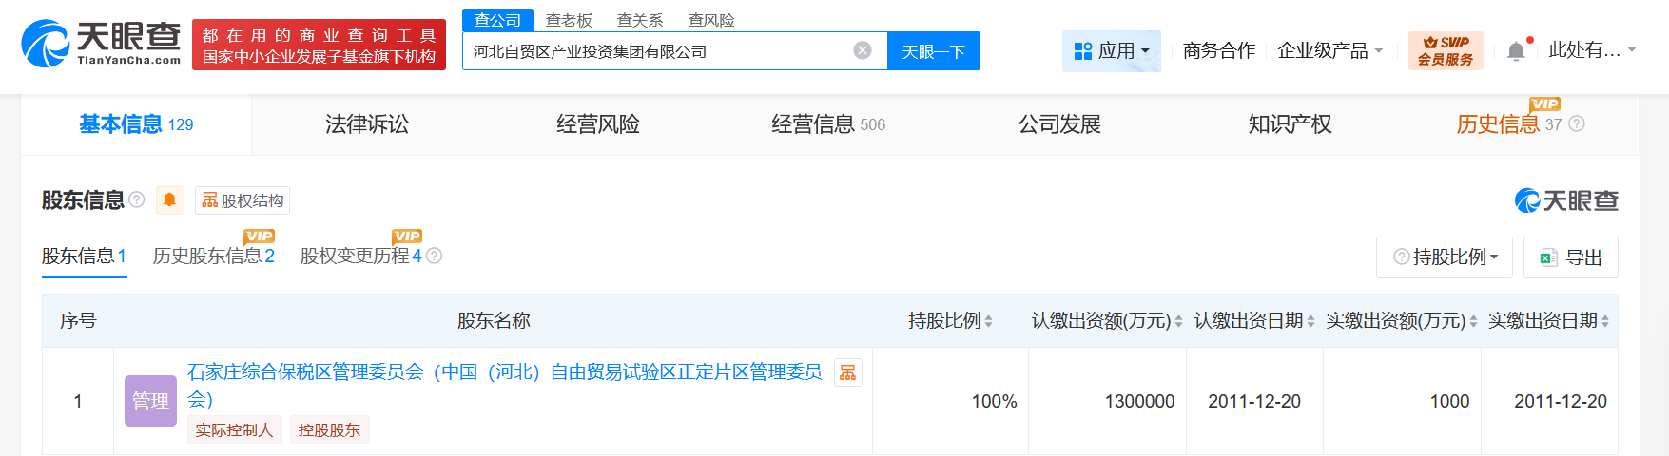Click the help icon next to 股东信息 heading

[137, 199]
